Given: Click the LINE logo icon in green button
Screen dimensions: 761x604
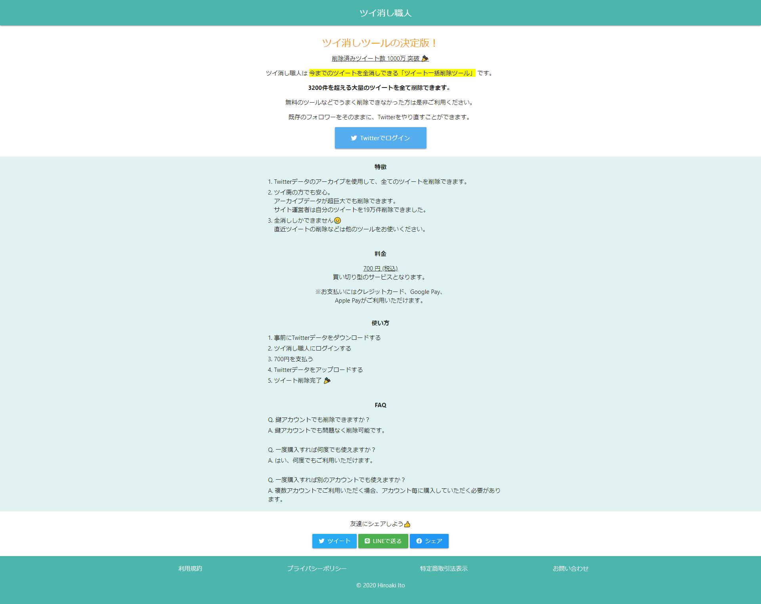Looking at the screenshot, I should 367,541.
